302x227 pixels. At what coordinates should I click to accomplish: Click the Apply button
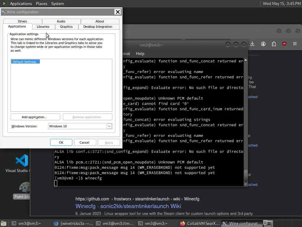[x=109, y=142]
